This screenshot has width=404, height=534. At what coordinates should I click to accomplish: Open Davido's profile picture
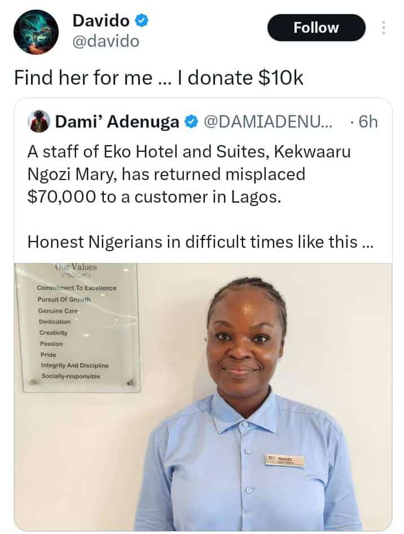click(x=36, y=32)
